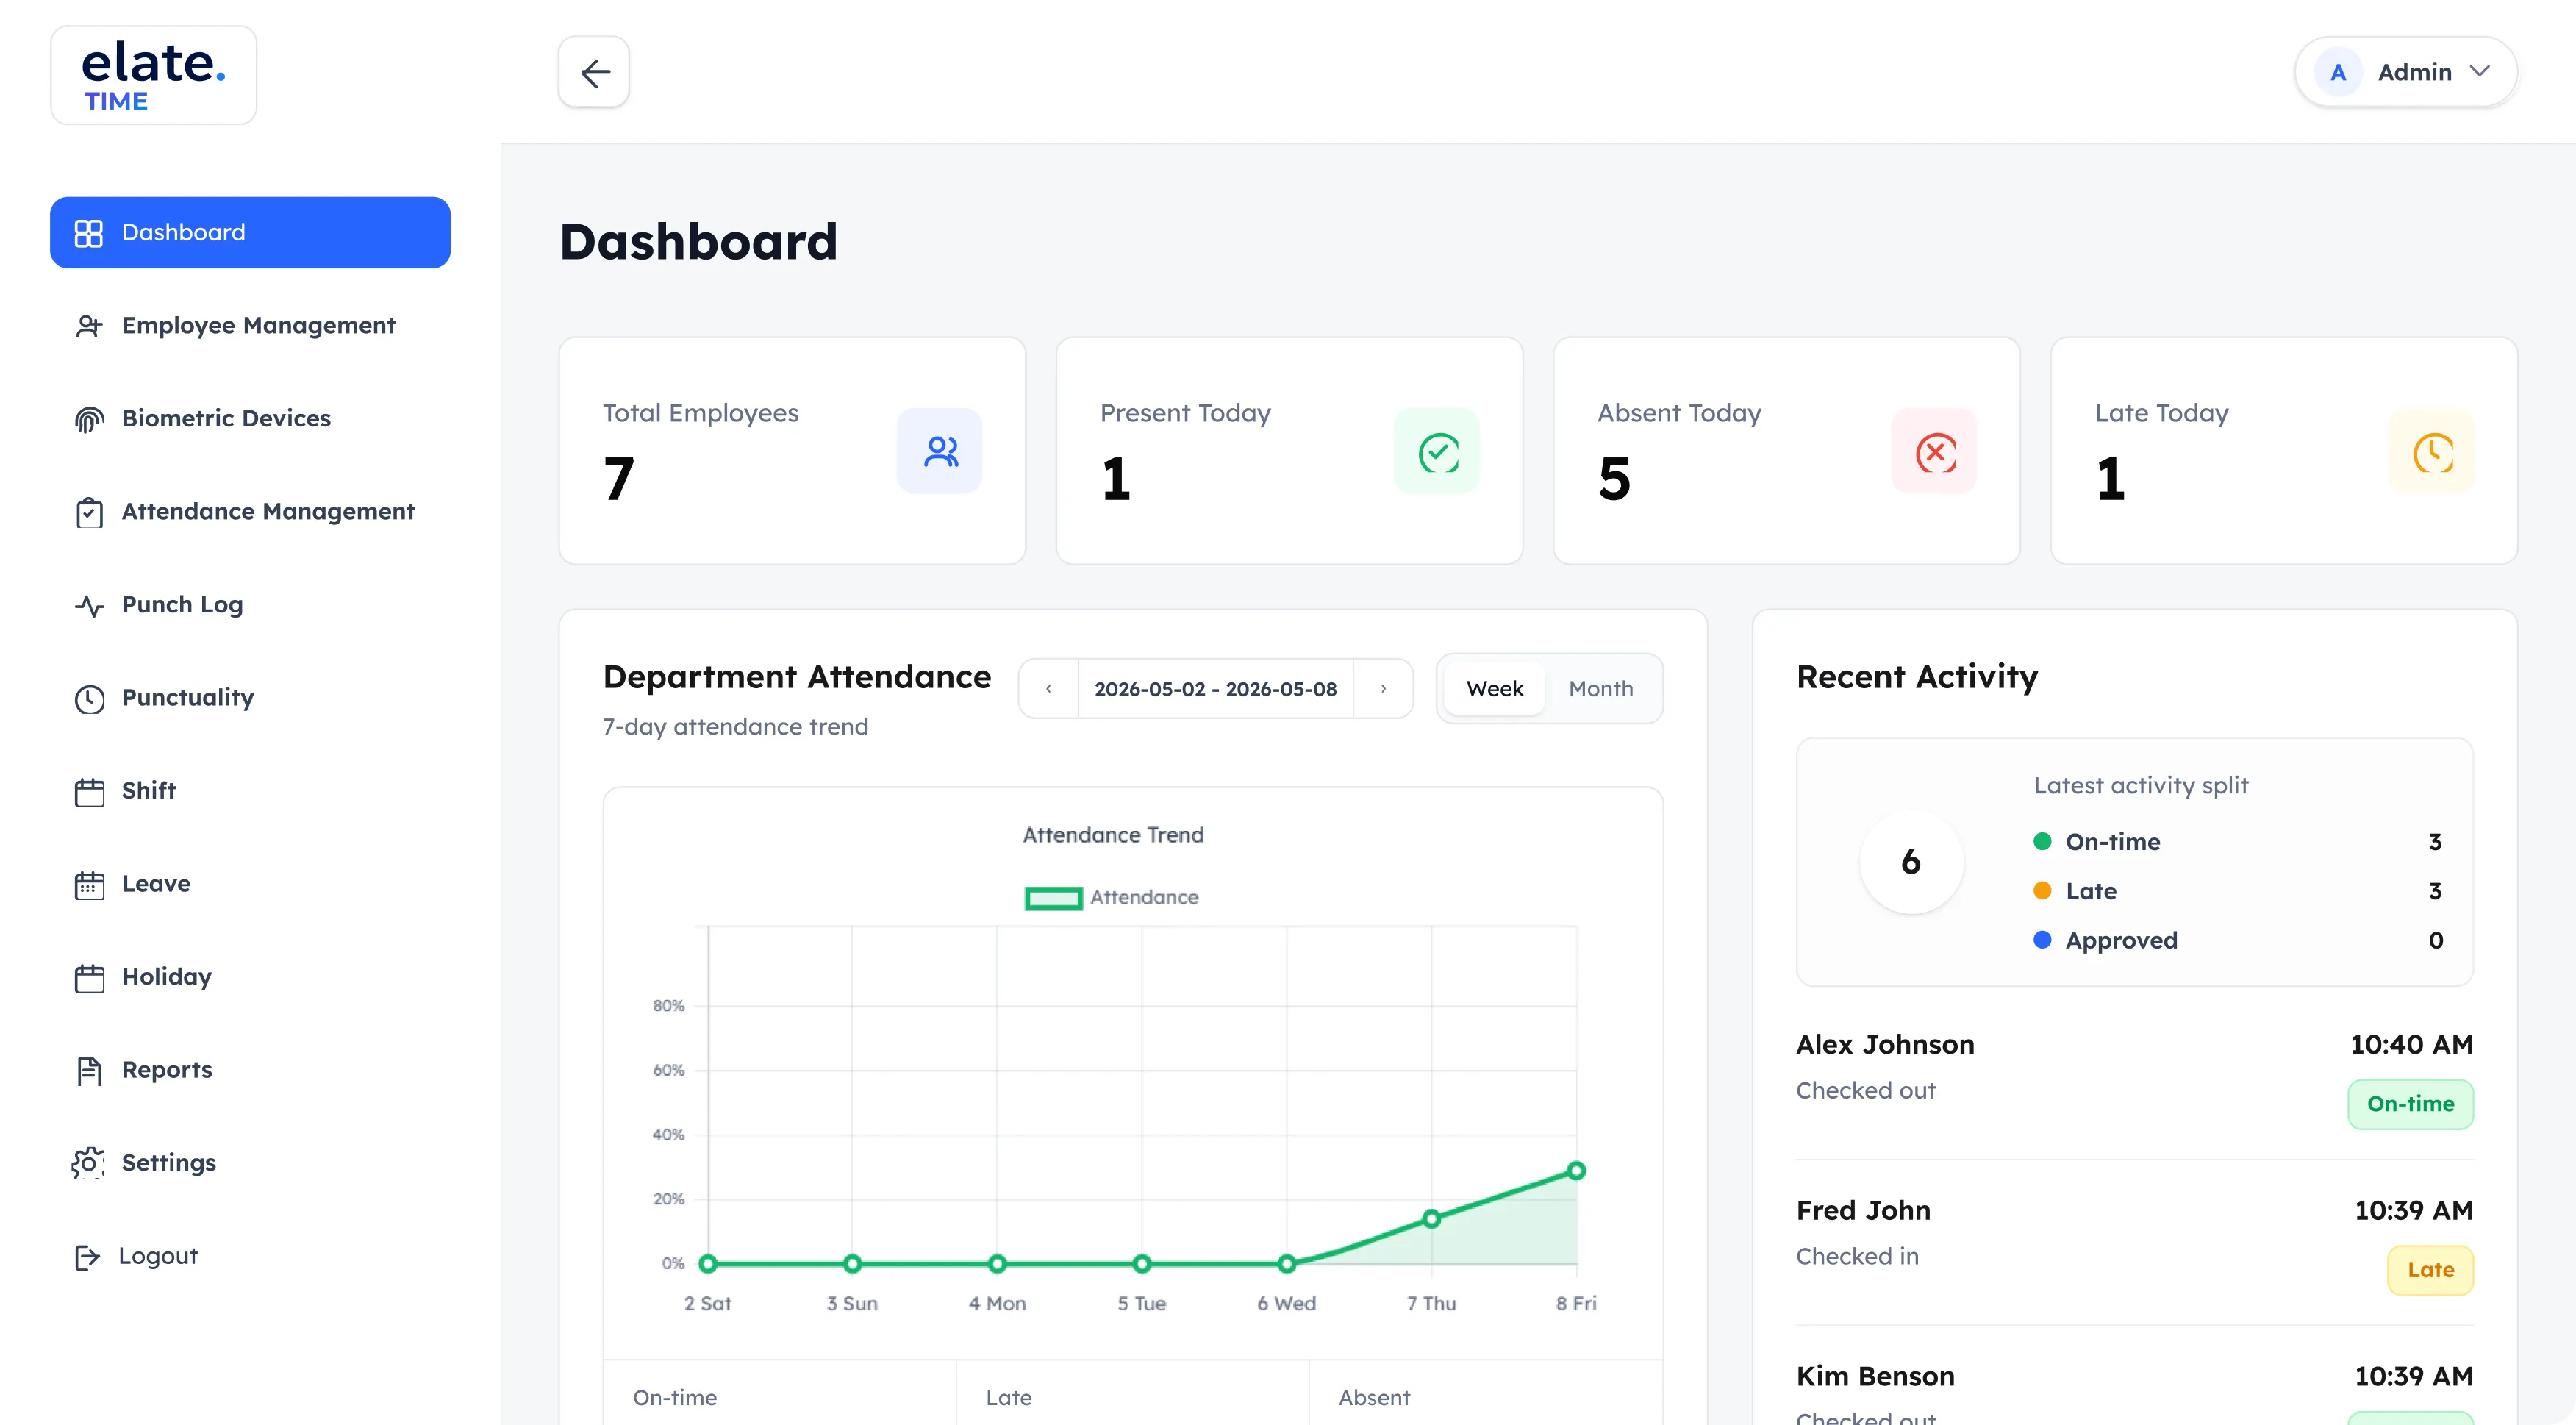Viewport: 2576px width, 1425px height.
Task: Open the Shift sidebar entry
Action: [250, 790]
